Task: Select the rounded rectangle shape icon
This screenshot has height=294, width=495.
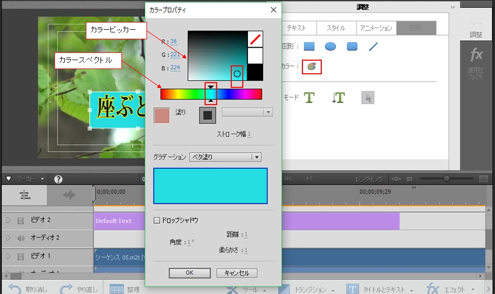Action: pyautogui.click(x=352, y=47)
